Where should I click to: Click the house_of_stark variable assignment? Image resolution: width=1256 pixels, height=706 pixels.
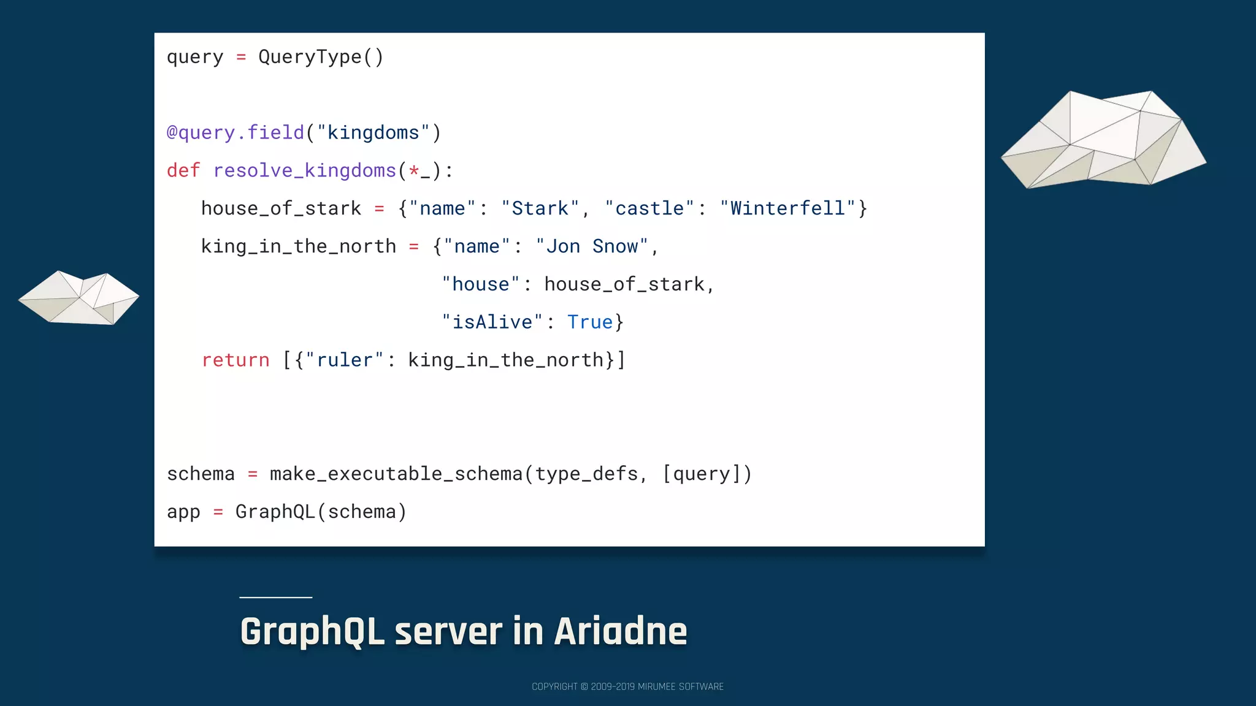[x=281, y=208]
